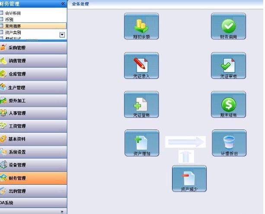Open 仓库管理 sidebar module
The width and height of the screenshot is (265, 214).
click(33, 74)
